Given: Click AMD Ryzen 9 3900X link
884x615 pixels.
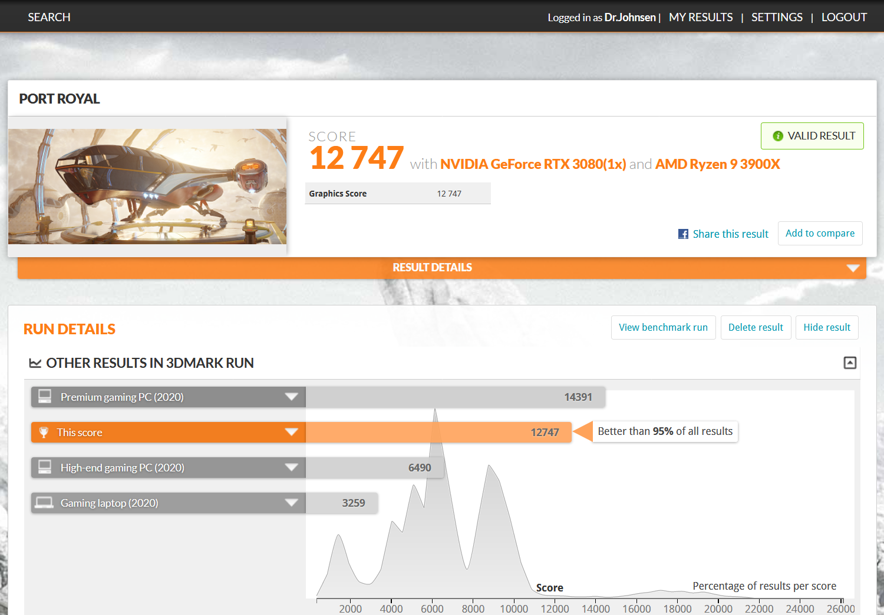Looking at the screenshot, I should point(717,164).
